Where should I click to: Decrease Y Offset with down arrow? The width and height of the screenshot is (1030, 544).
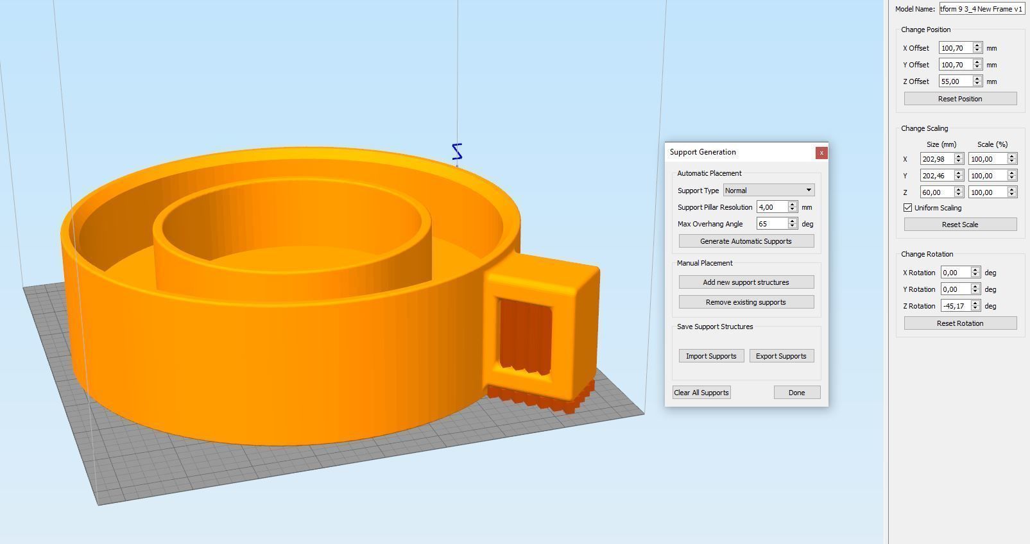[977, 67]
